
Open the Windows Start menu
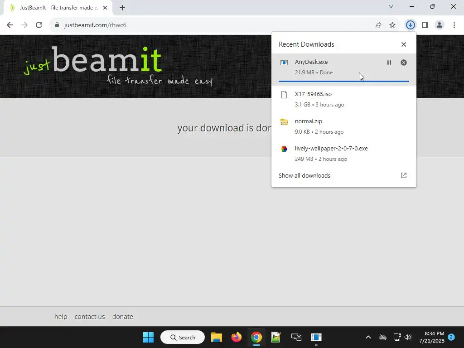tap(148, 337)
